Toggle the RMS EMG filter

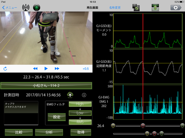(x=80, y=122)
